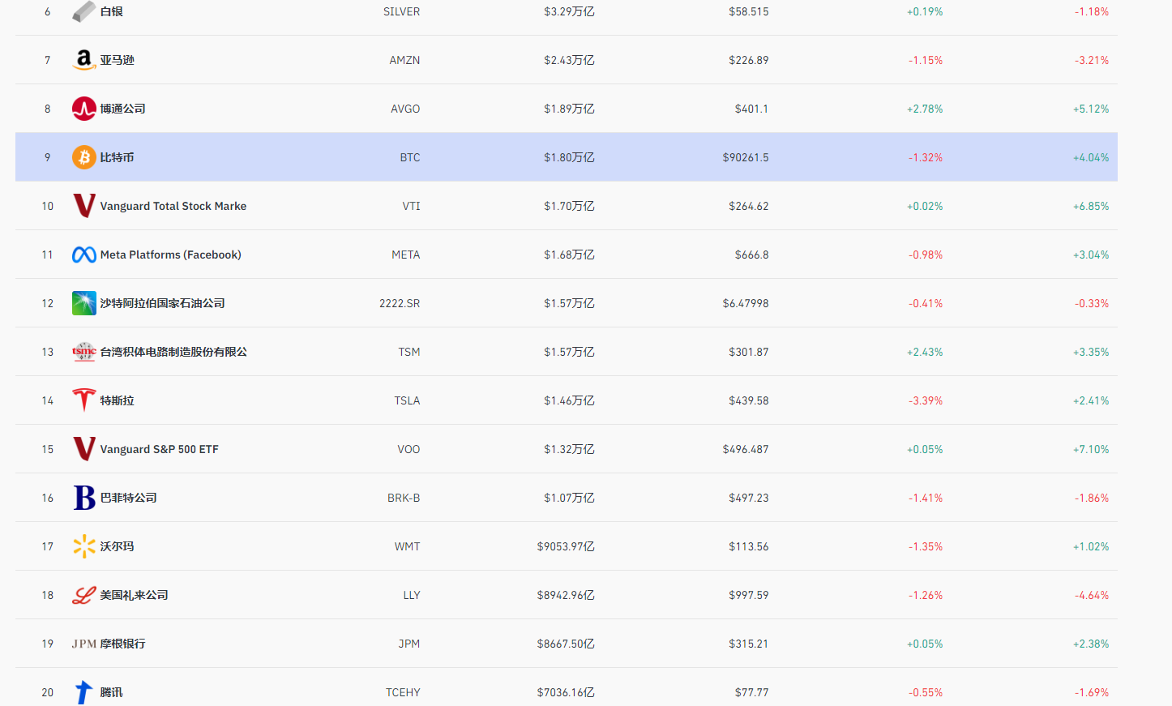
Task: Click the Saudi Aramco logo icon
Action: tap(83, 303)
